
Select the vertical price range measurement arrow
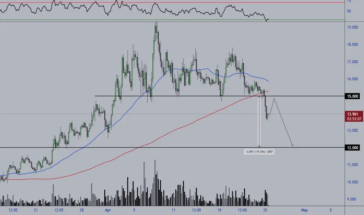pos(259,122)
